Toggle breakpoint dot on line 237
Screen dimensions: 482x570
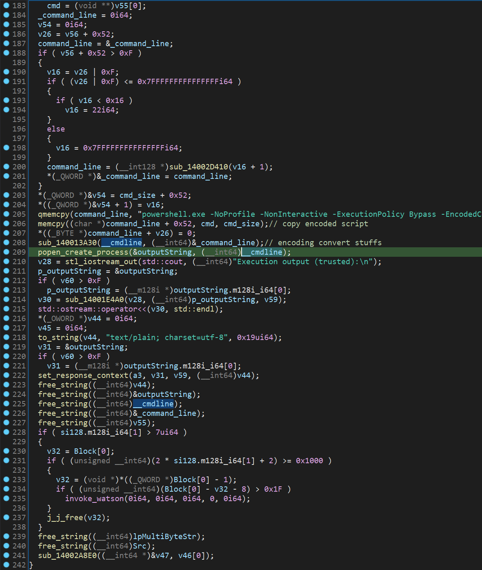coord(6,518)
